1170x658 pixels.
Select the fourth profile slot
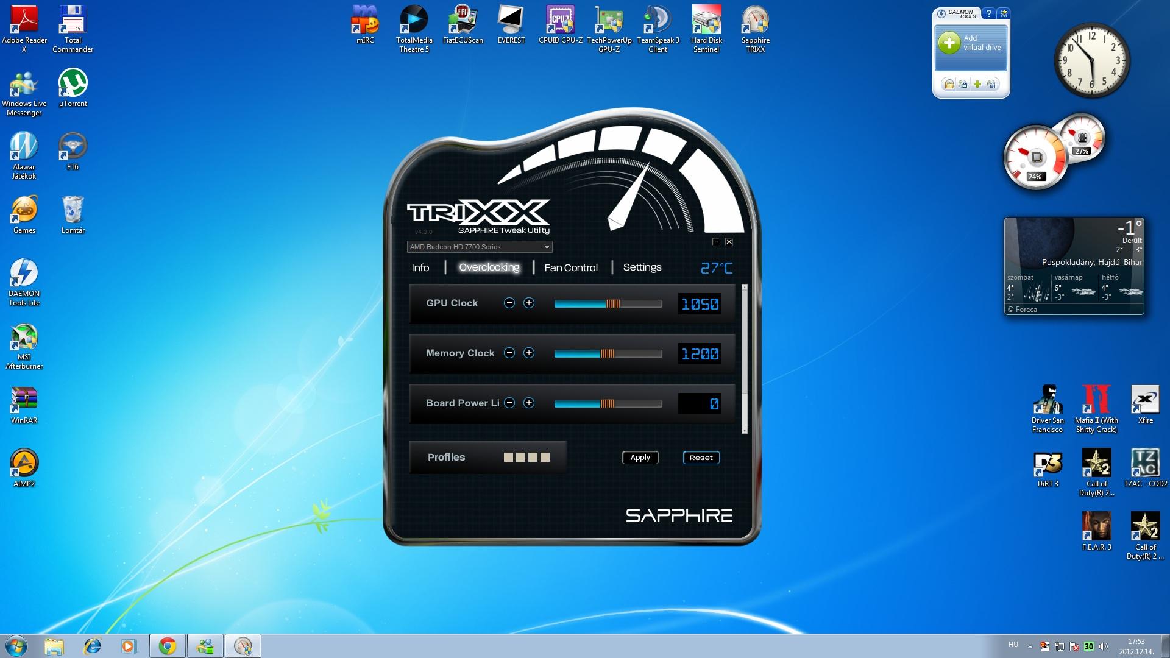tap(545, 457)
